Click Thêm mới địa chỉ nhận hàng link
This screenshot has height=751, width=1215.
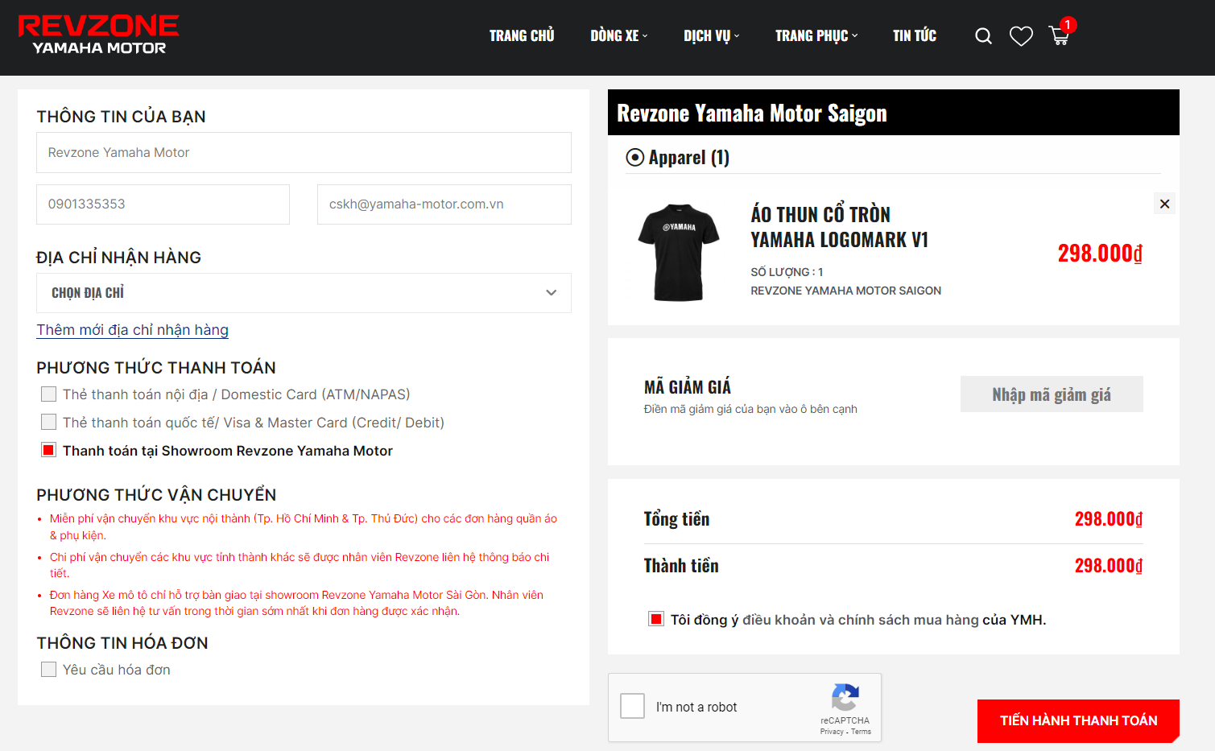[133, 330]
